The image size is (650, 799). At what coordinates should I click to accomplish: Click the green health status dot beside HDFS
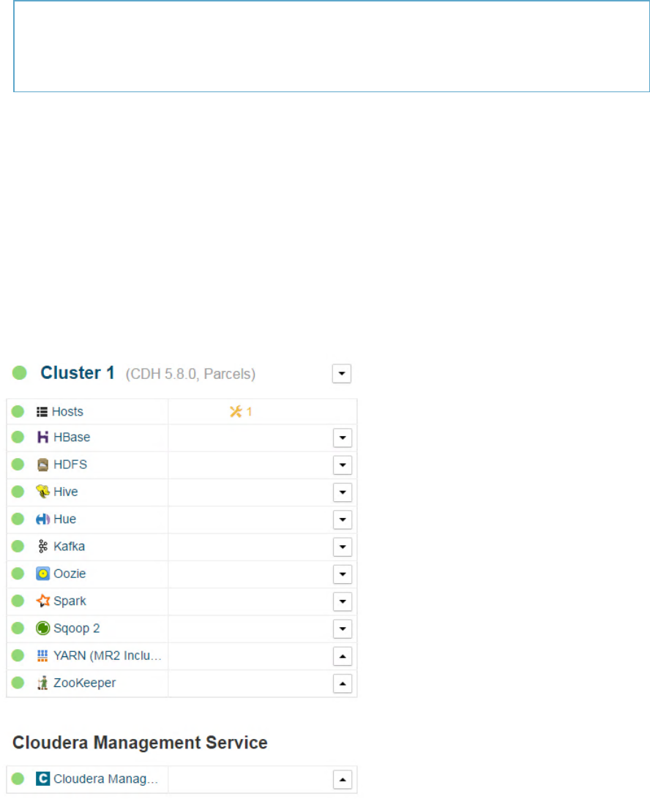tap(18, 465)
